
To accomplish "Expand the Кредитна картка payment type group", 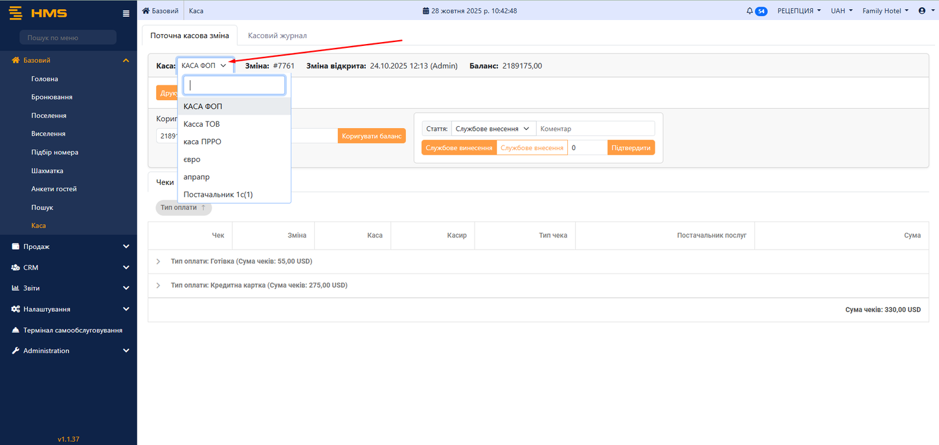I will [x=159, y=285].
